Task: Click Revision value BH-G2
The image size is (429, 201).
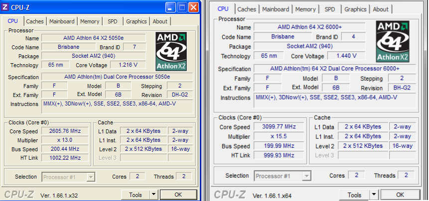Action: (402, 88)
